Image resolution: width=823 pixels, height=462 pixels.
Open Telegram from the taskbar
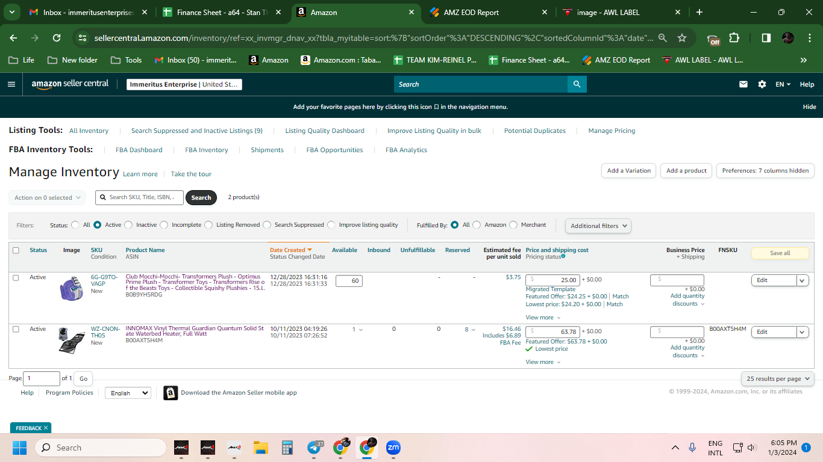point(314,448)
